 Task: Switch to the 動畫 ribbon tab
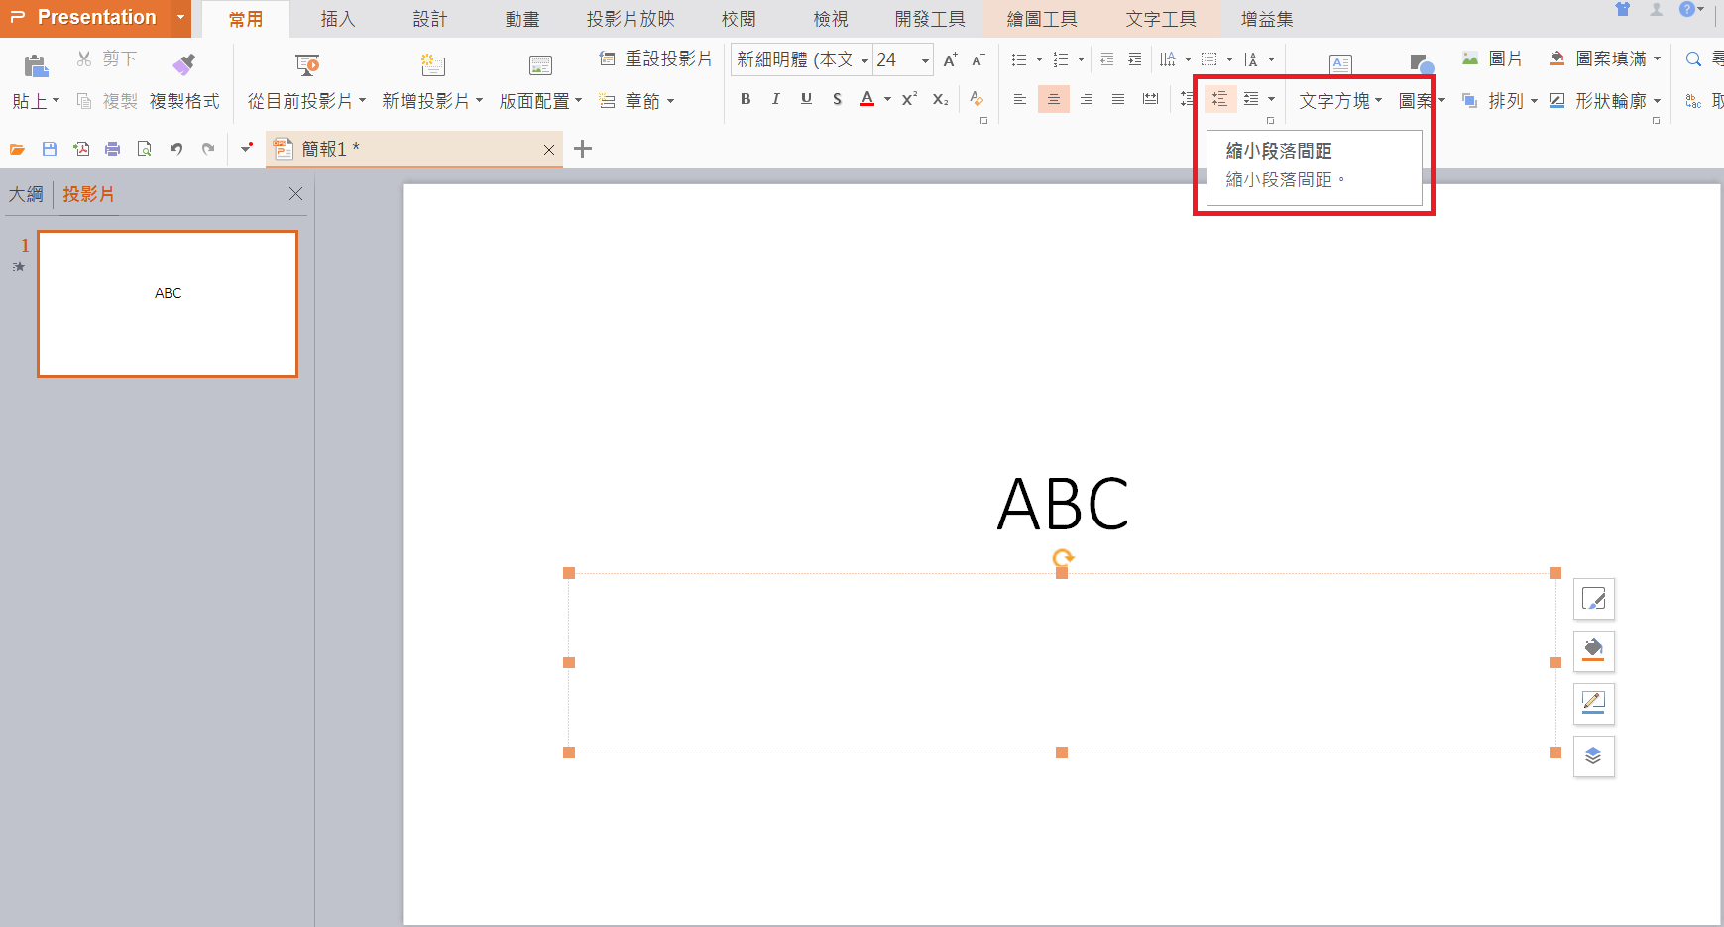[x=522, y=19]
